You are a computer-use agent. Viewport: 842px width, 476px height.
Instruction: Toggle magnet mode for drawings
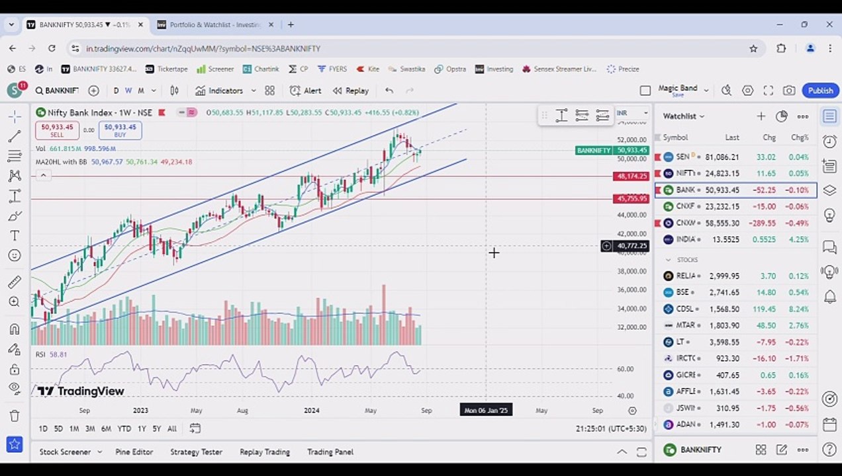[x=15, y=329]
